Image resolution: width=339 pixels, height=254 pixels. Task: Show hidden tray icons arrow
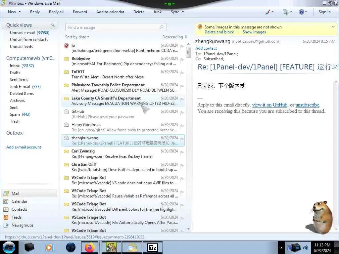[281, 248]
